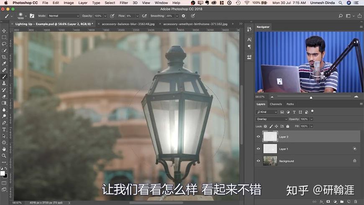Open the layer Fill dropdown arrow
Viewport: 364px width, 205px height.
point(312,126)
